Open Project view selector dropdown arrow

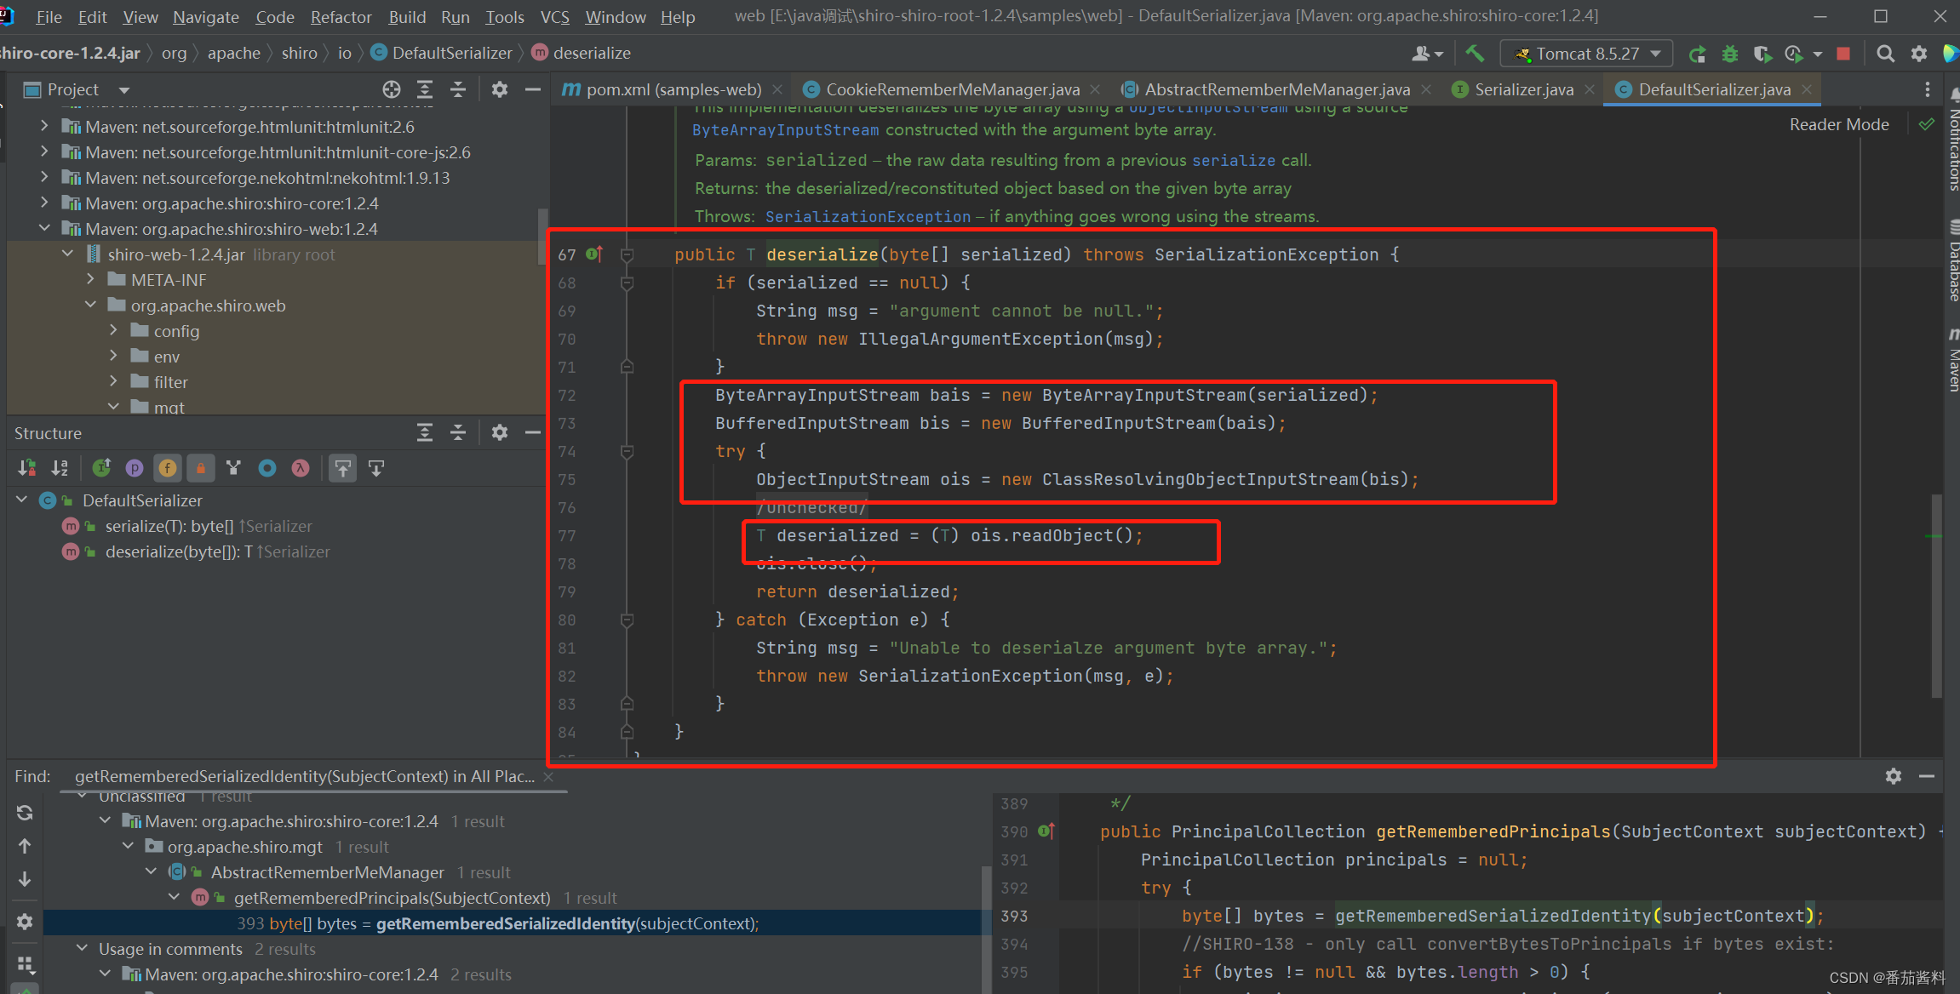click(124, 89)
